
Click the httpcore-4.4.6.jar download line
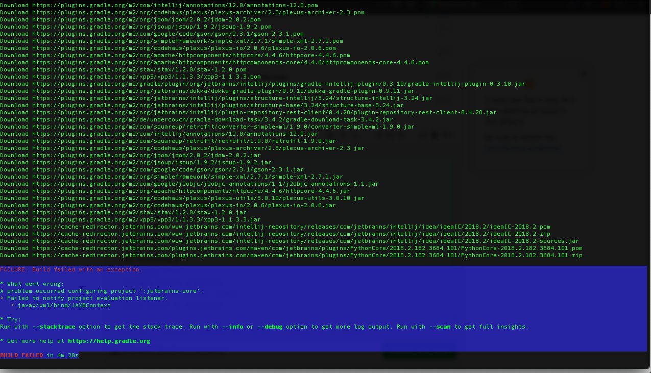175,191
